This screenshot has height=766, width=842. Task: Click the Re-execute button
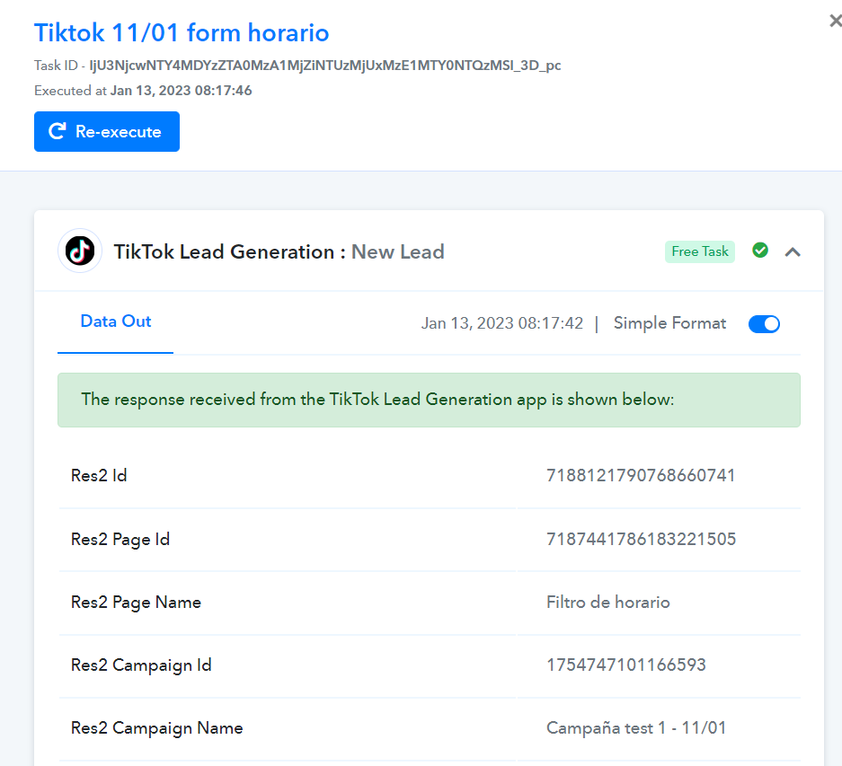pyautogui.click(x=107, y=131)
